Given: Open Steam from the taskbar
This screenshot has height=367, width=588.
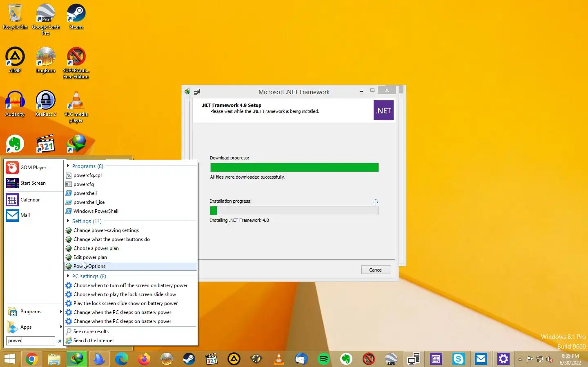Looking at the screenshot, I should tap(189, 359).
